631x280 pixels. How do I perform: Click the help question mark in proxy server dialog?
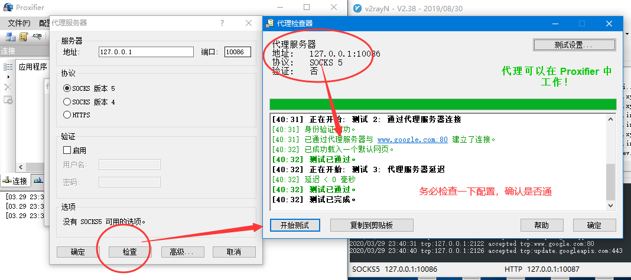coord(222,24)
